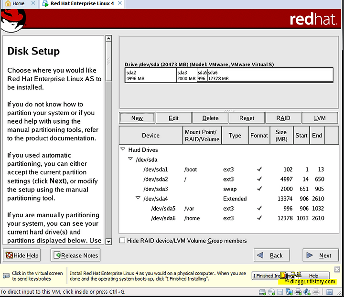
Task: Click the Delete partition button
Action: pyautogui.click(x=210, y=118)
